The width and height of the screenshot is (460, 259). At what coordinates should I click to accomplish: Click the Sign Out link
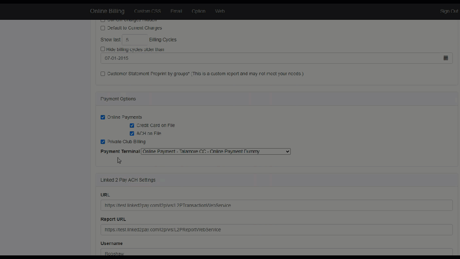[449, 11]
